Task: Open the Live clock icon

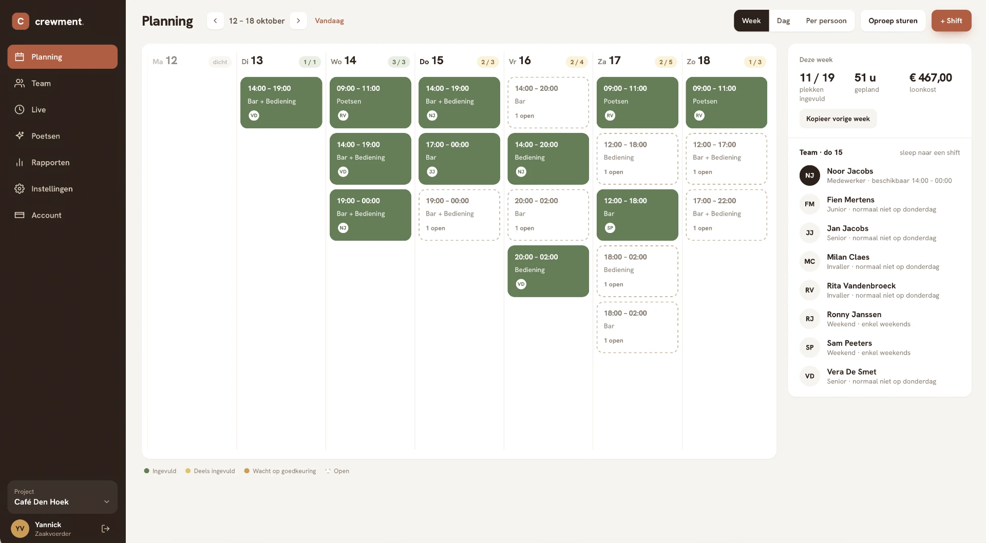Action: coord(20,109)
